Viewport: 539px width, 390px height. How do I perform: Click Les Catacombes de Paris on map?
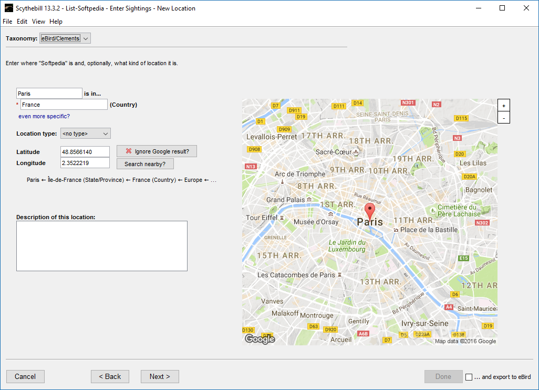point(296,275)
